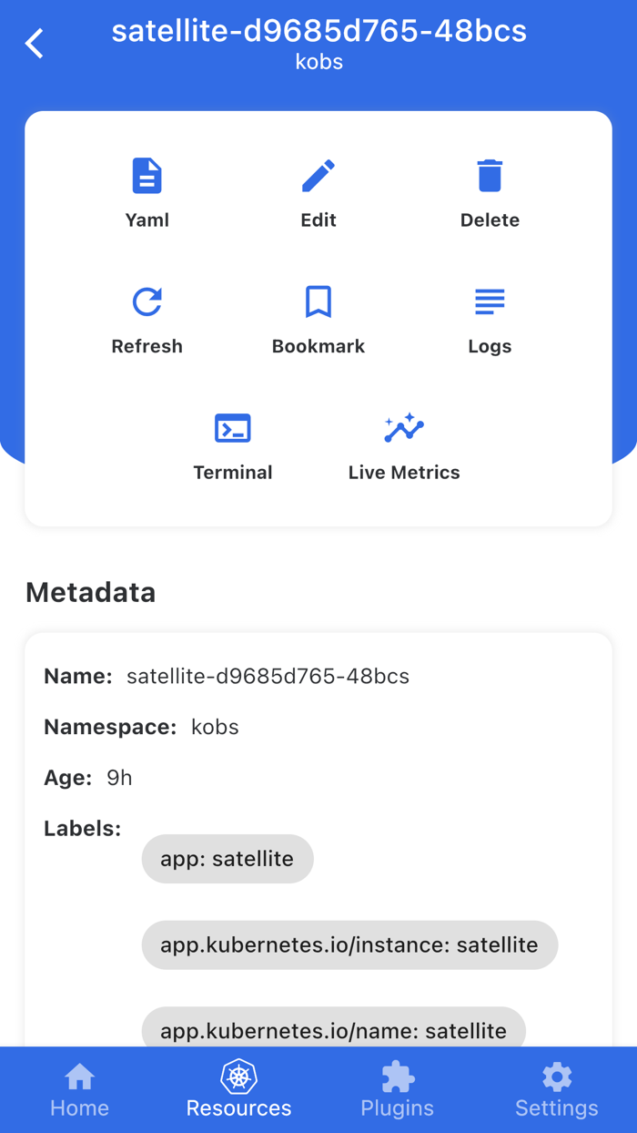637x1133 pixels.
Task: Open the Settings tab
Action: point(556,1089)
